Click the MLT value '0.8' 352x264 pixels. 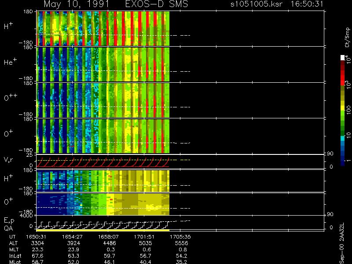(183, 249)
